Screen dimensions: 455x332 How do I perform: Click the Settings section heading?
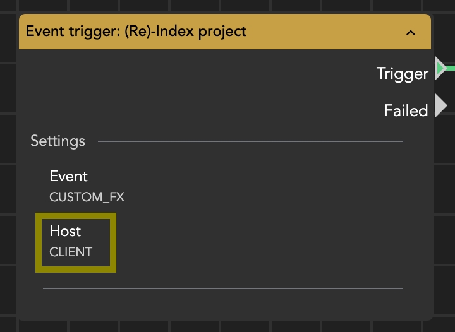[x=58, y=141]
